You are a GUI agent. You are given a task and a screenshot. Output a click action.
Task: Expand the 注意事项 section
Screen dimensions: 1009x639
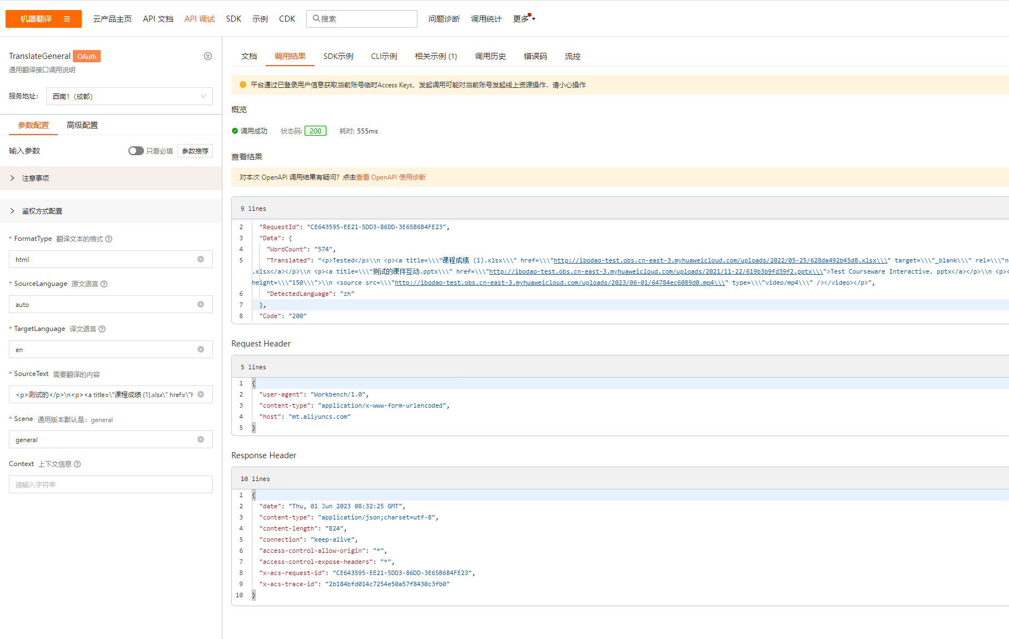(x=111, y=178)
